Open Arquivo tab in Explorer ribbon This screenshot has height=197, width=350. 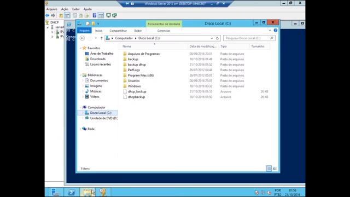click(x=84, y=31)
